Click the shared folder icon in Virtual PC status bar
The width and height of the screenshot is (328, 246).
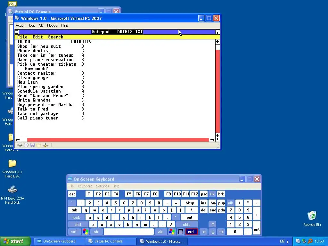[39, 145]
